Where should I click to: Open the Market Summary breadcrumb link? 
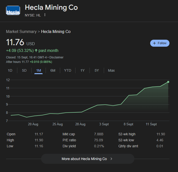(x=21, y=31)
